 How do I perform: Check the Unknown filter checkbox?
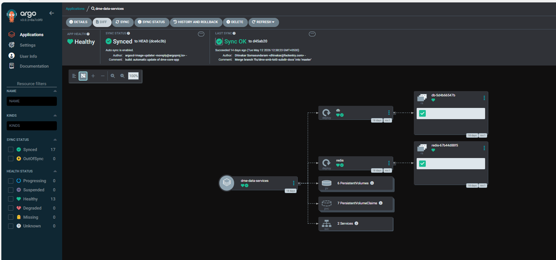coord(11,226)
